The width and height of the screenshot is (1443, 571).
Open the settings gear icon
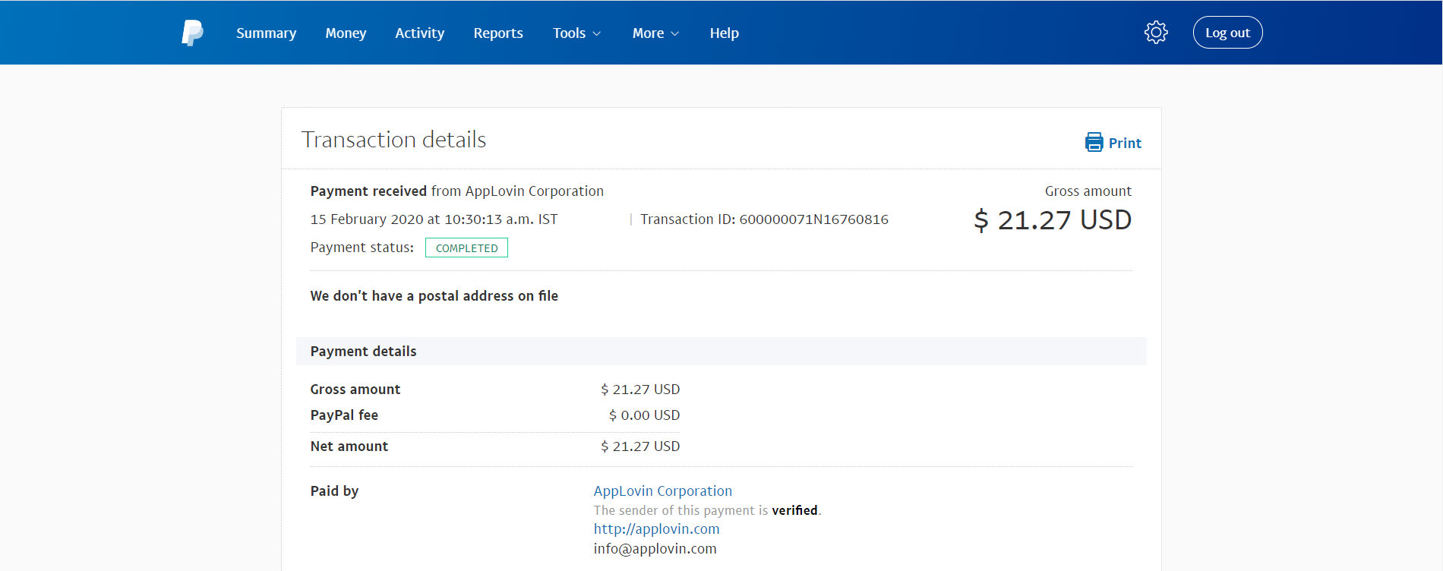(1156, 33)
